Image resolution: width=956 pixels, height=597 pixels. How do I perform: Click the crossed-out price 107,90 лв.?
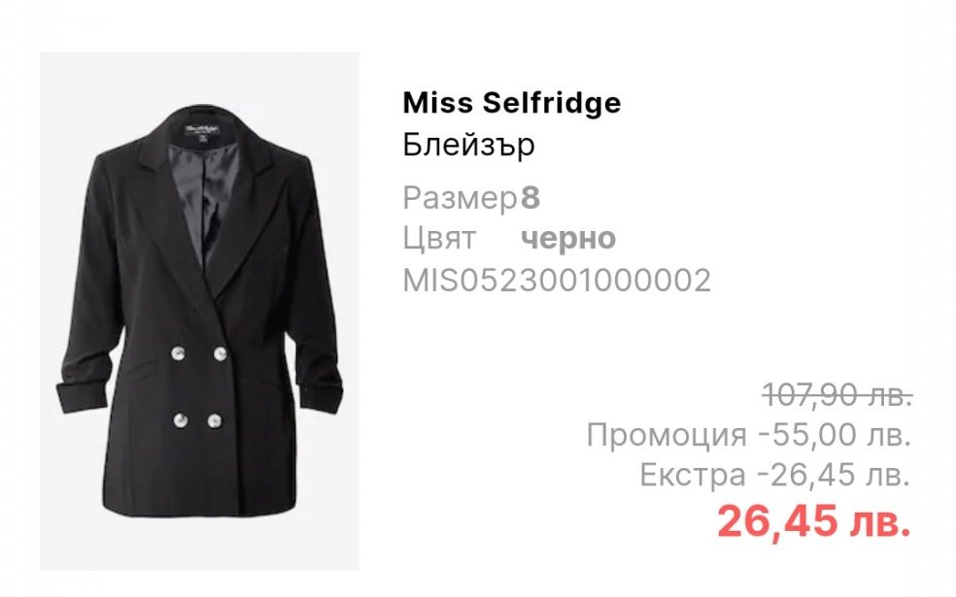coord(837,395)
